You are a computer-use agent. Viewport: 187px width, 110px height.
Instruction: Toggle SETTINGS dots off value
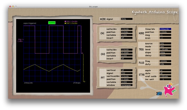coord(165,73)
